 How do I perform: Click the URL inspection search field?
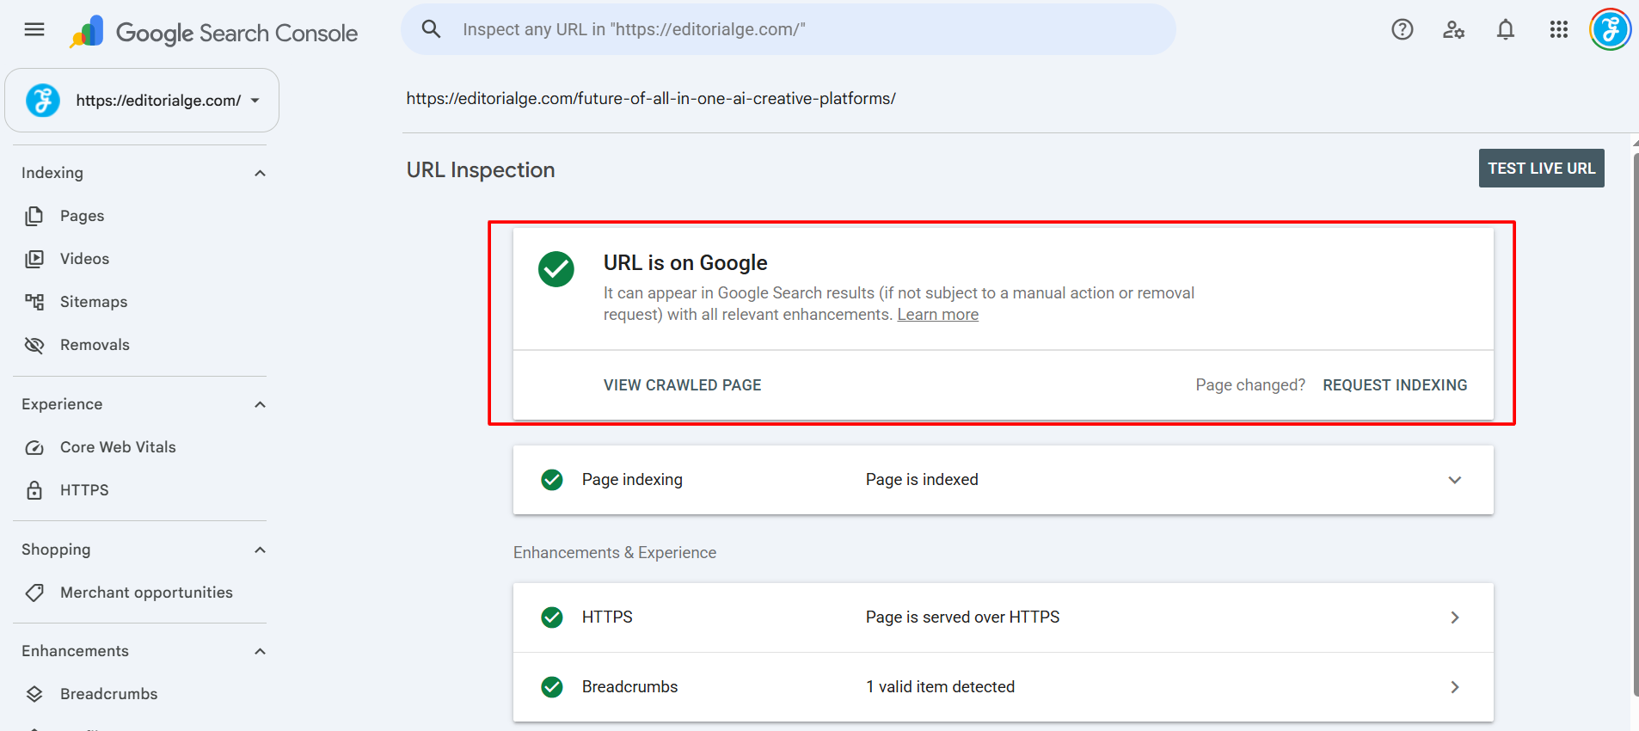click(x=789, y=29)
